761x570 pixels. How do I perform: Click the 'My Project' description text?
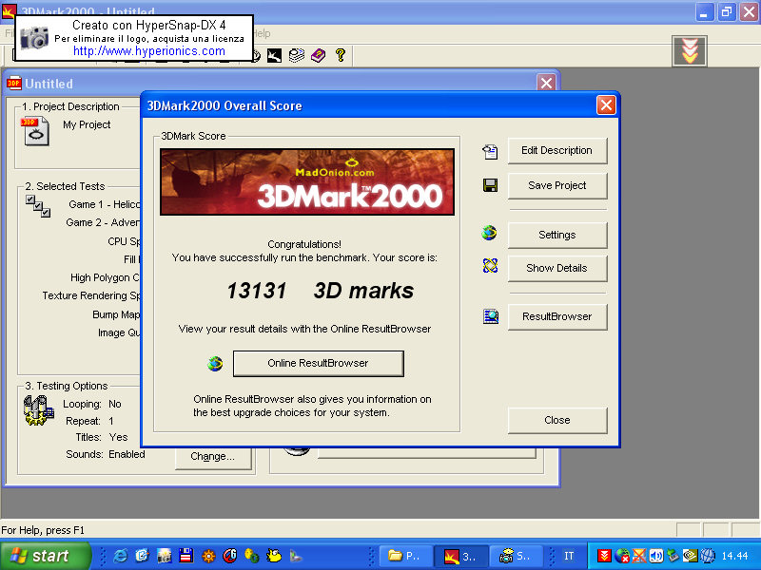[87, 125]
